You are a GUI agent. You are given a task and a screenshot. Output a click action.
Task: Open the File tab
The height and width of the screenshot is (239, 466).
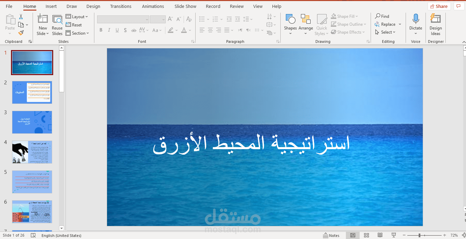pos(9,6)
